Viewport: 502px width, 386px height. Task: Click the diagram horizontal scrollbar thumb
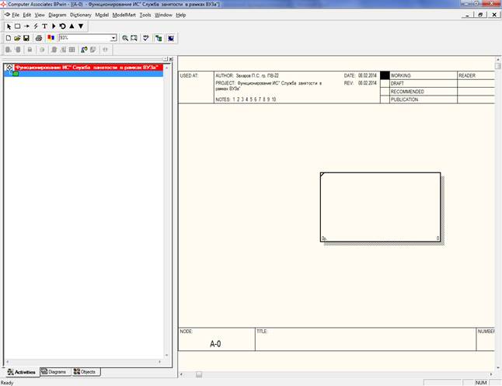199,374
